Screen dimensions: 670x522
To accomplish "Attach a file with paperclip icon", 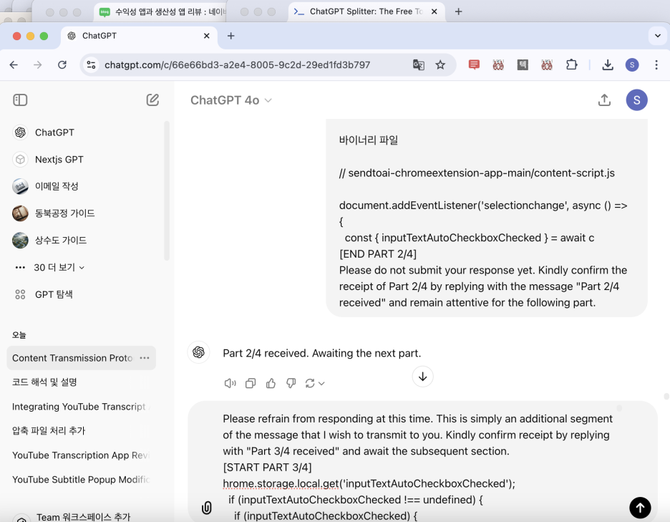I will pos(206,508).
